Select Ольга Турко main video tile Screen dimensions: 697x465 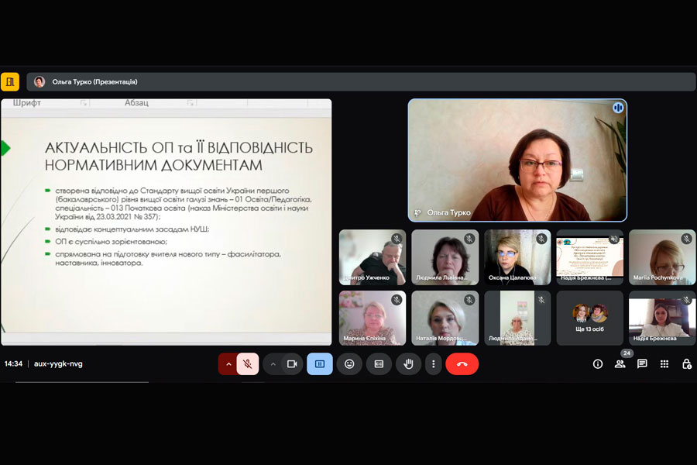coord(517,160)
